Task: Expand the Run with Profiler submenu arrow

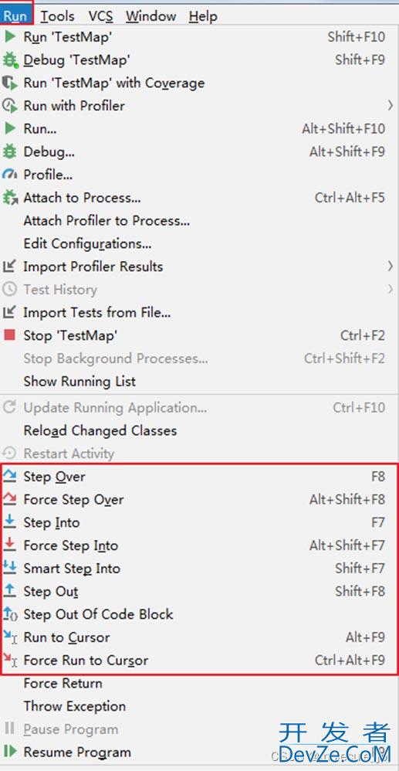Action: pyautogui.click(x=391, y=105)
